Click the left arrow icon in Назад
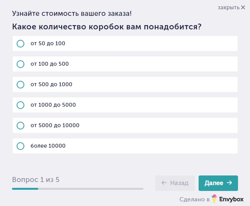The height and width of the screenshot is (206, 250). click(164, 183)
